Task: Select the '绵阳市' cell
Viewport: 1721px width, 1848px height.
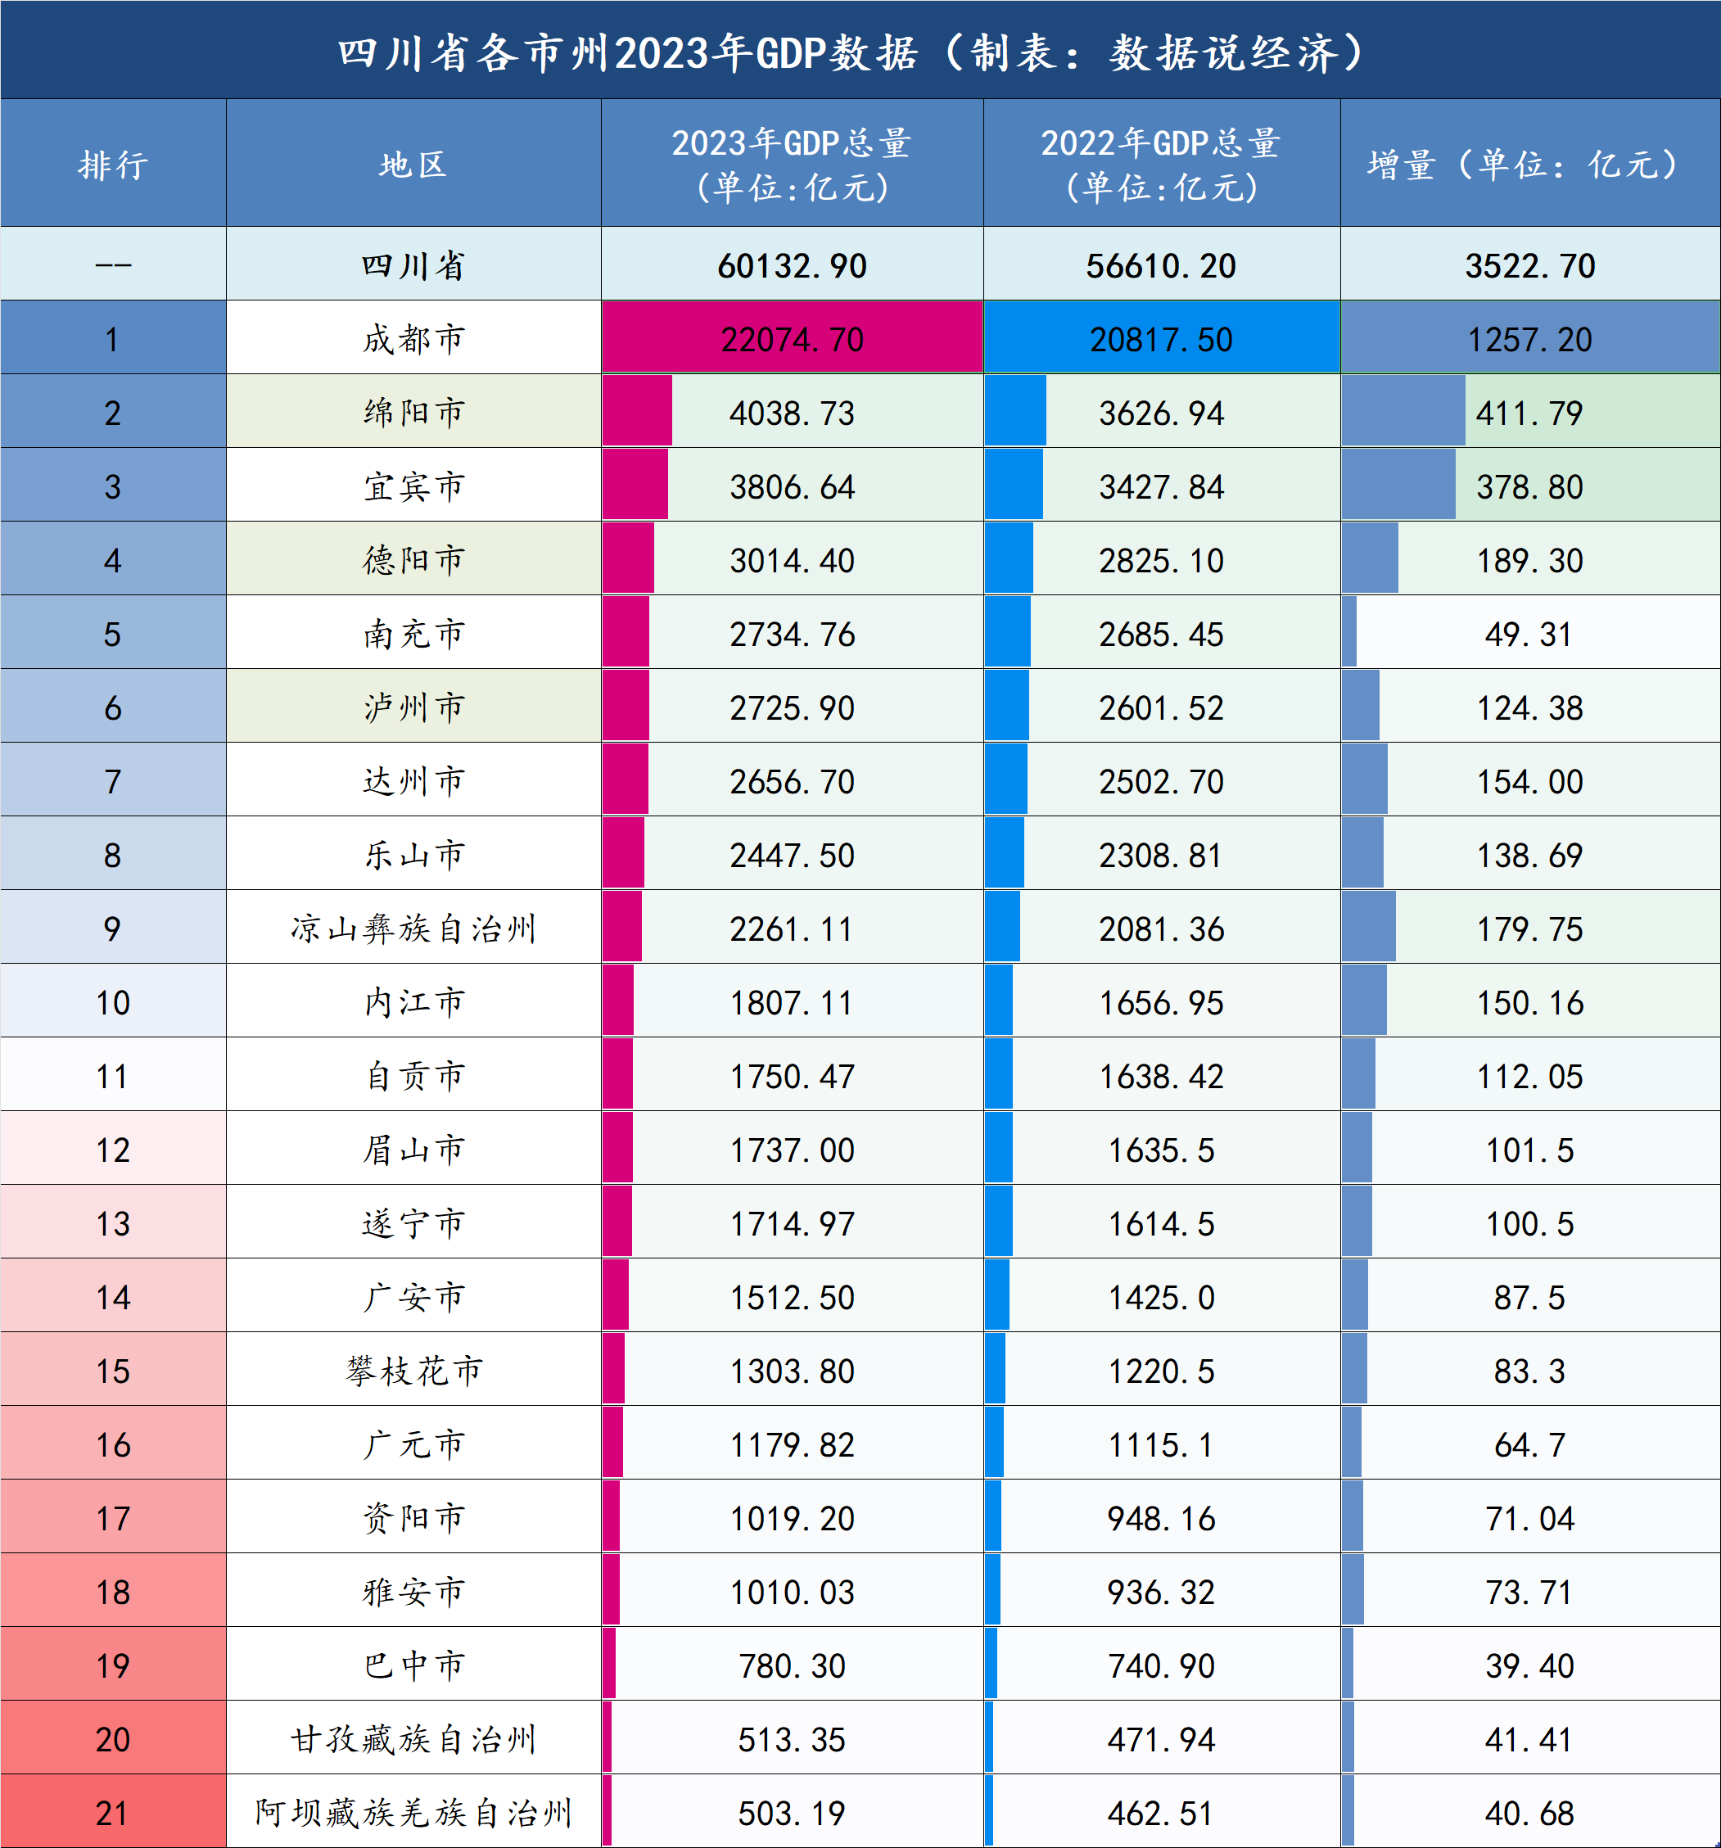Action: click(413, 413)
